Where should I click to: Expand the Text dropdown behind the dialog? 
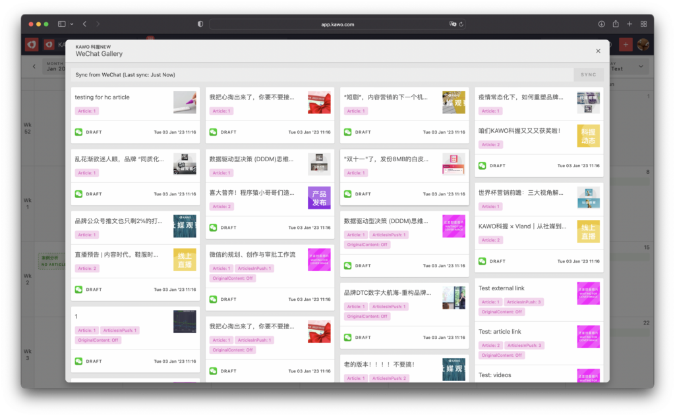(x=641, y=66)
